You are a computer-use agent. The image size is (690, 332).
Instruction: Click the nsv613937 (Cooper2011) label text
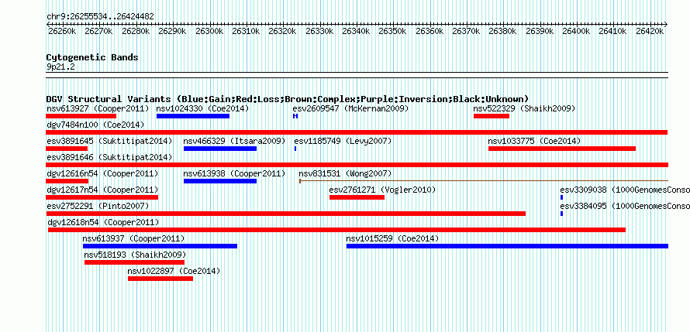(134, 238)
